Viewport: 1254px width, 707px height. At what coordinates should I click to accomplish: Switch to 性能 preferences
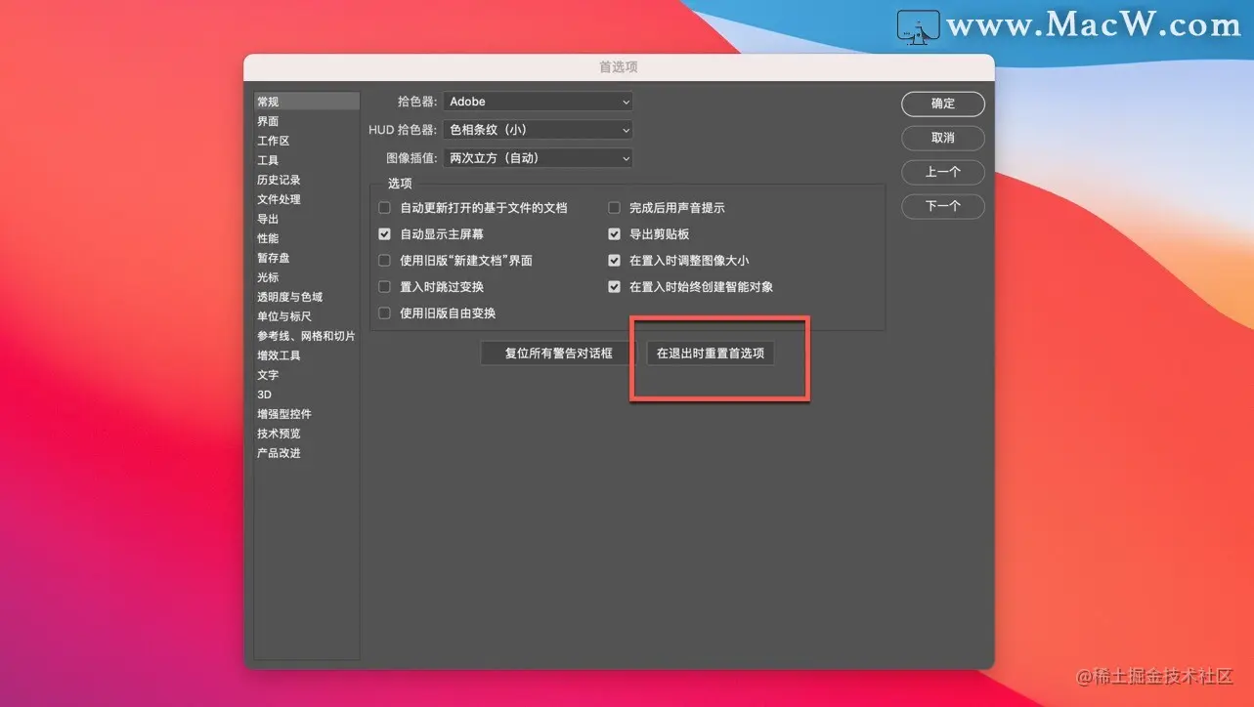pos(307,238)
